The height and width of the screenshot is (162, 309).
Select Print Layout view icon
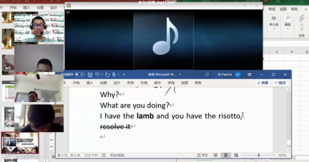coord(226,155)
